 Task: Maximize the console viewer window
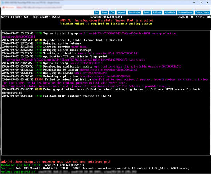coord(201,2)
